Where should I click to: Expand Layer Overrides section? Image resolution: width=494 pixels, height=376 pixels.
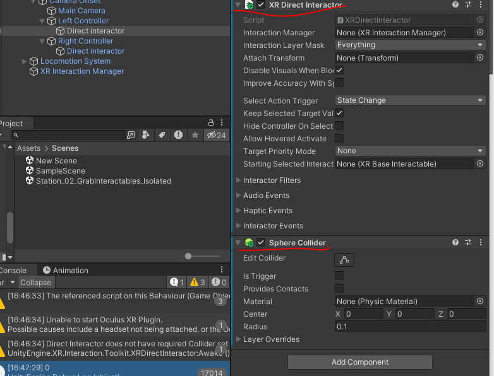tap(239, 339)
